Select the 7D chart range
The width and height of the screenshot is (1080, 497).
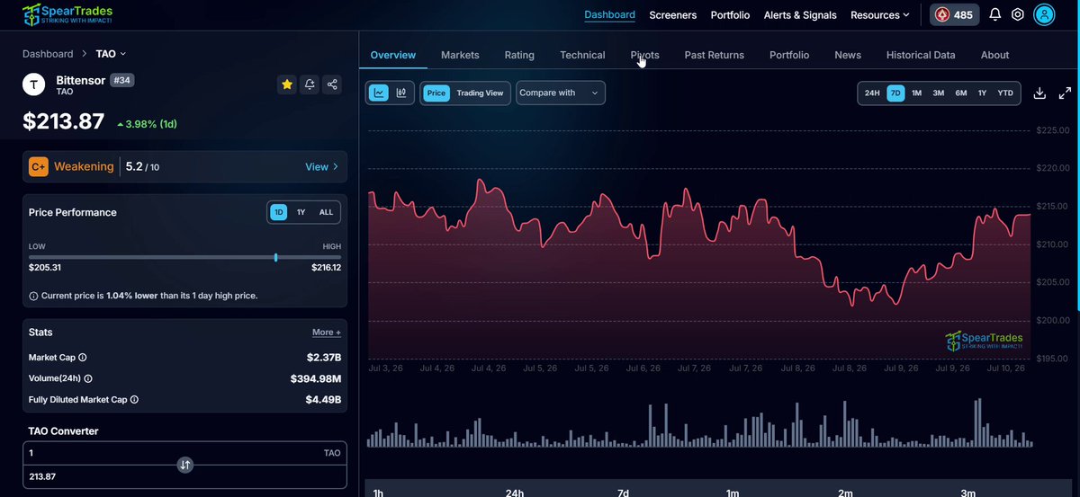(x=895, y=93)
